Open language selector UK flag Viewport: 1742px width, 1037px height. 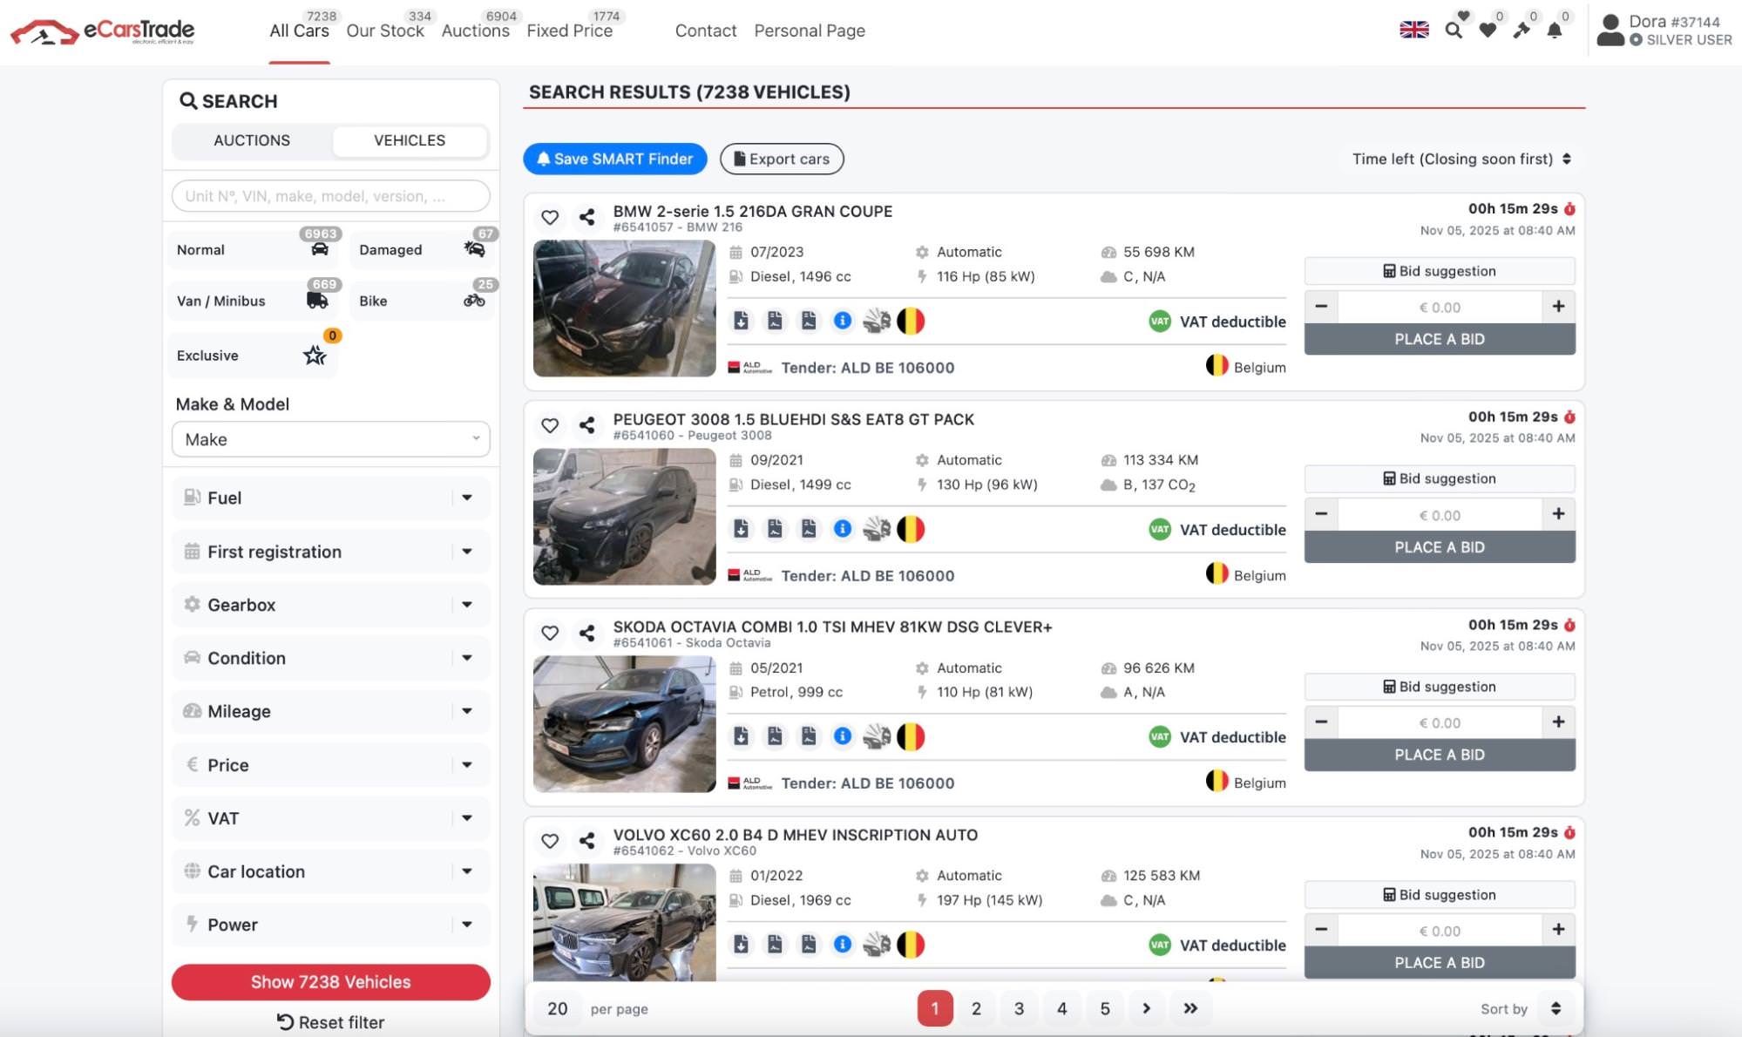coord(1414,30)
